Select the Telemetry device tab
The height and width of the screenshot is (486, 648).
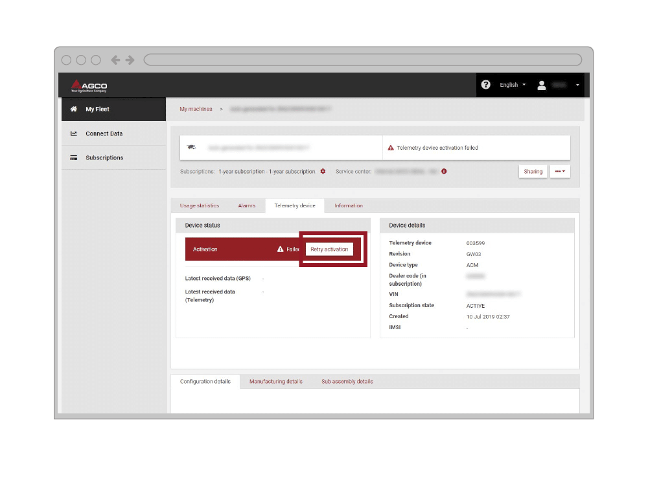coord(295,205)
